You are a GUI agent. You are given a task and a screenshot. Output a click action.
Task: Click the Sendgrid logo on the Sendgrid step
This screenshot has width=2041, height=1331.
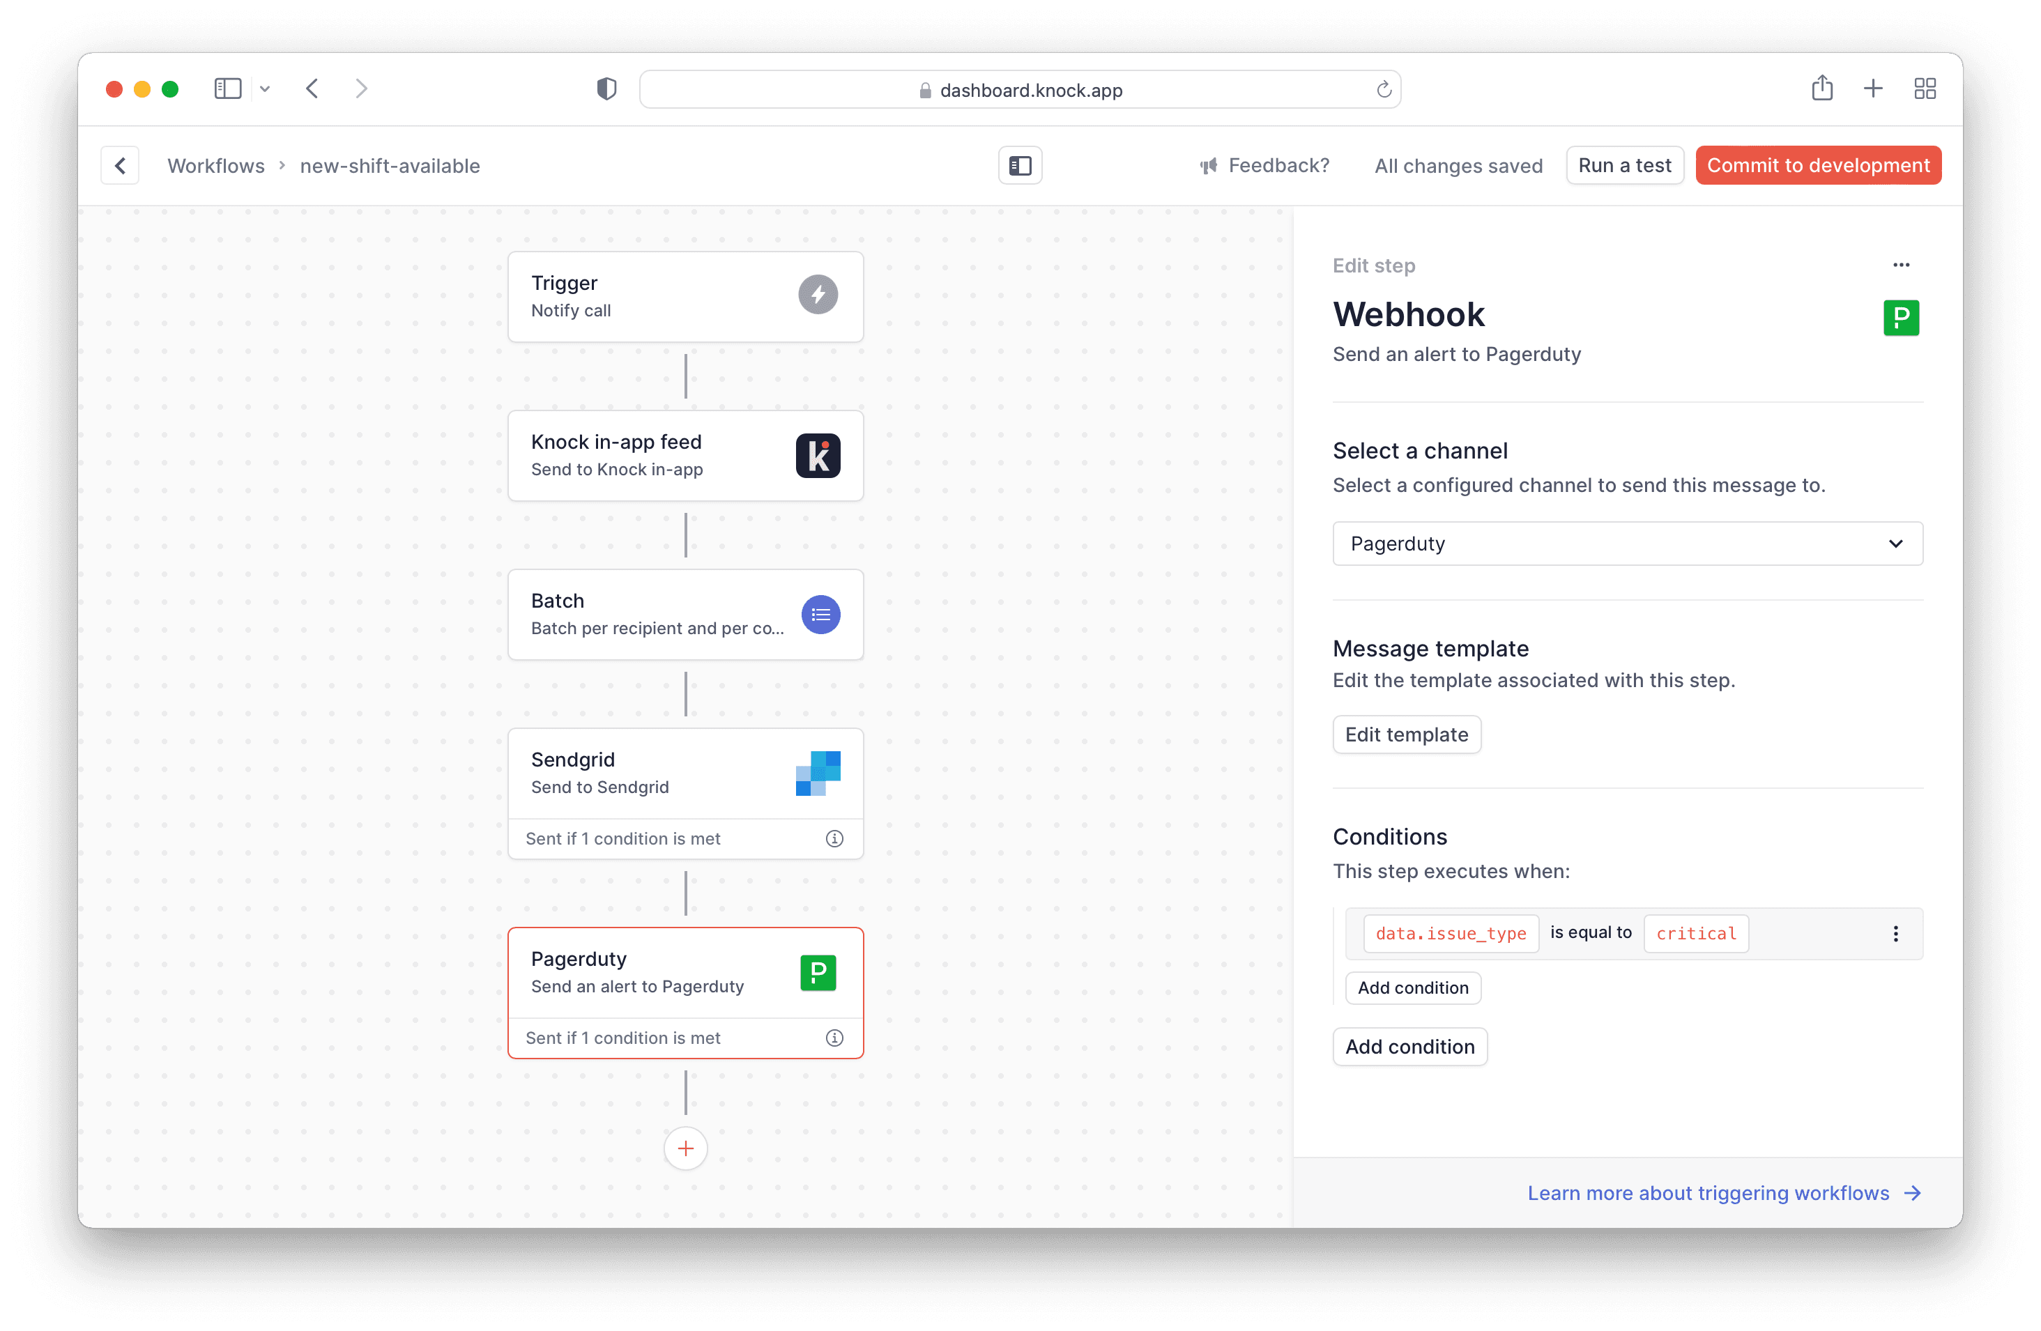tap(817, 772)
